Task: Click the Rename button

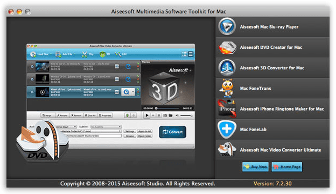Action: pyautogui.click(x=62, y=116)
